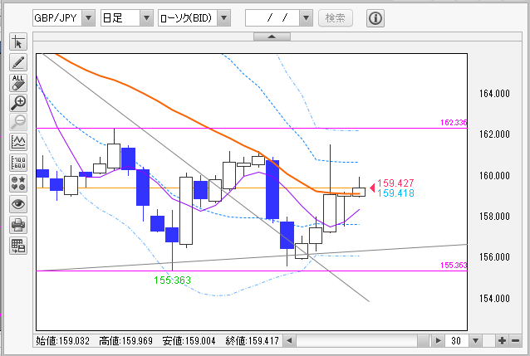This screenshot has width=530, height=356.
Task: Click the 検索 search button
Action: coord(336,18)
